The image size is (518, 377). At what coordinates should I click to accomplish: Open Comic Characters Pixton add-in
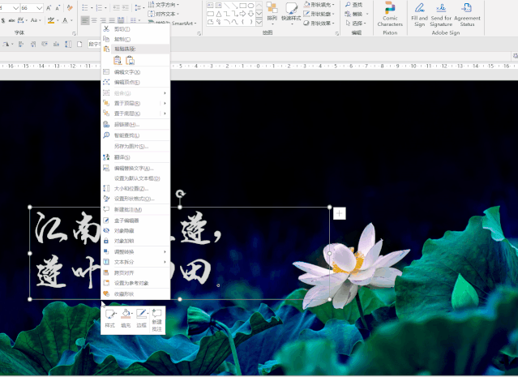[390, 14]
